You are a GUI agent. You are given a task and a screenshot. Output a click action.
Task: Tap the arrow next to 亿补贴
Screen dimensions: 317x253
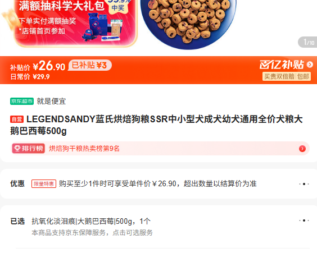tap(310, 65)
